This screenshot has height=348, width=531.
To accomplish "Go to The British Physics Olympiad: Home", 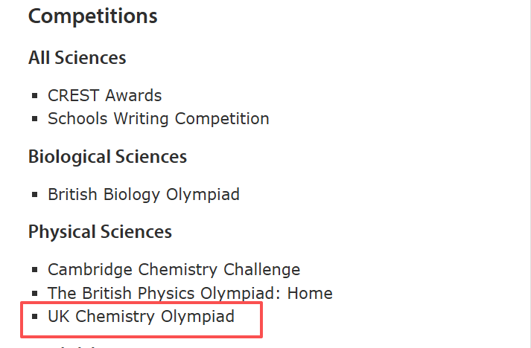I will [190, 293].
